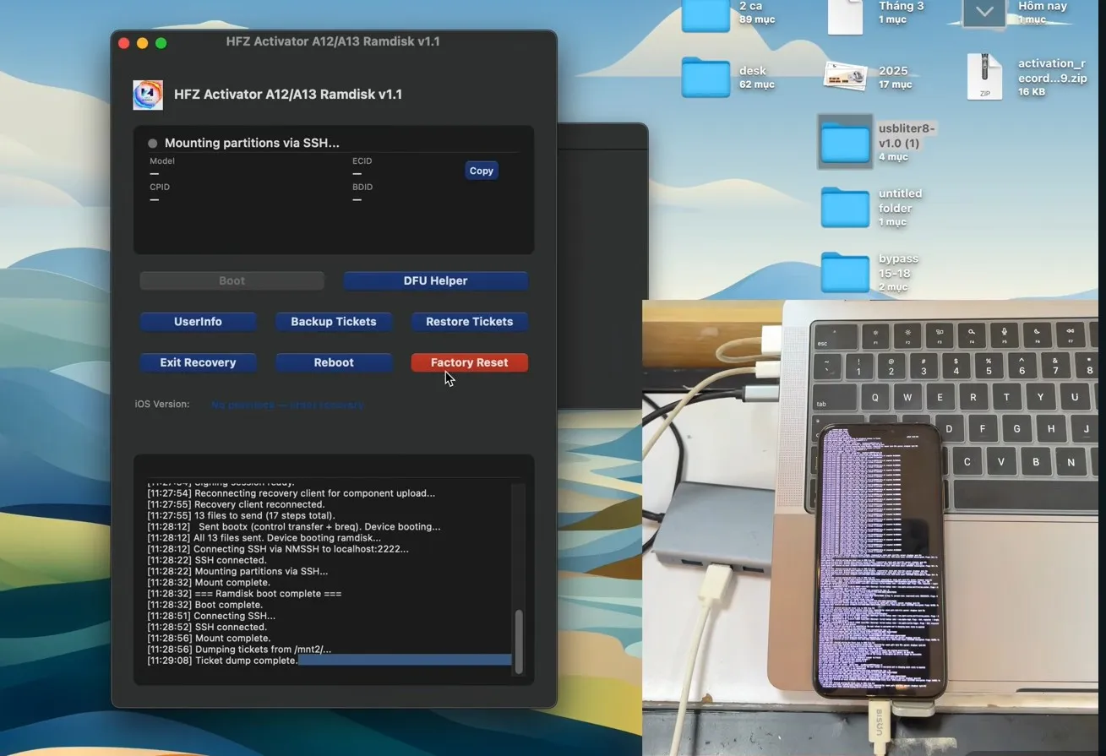
Task: Click the [11:28:52] "SSH connected." log line
Action: pos(207,627)
